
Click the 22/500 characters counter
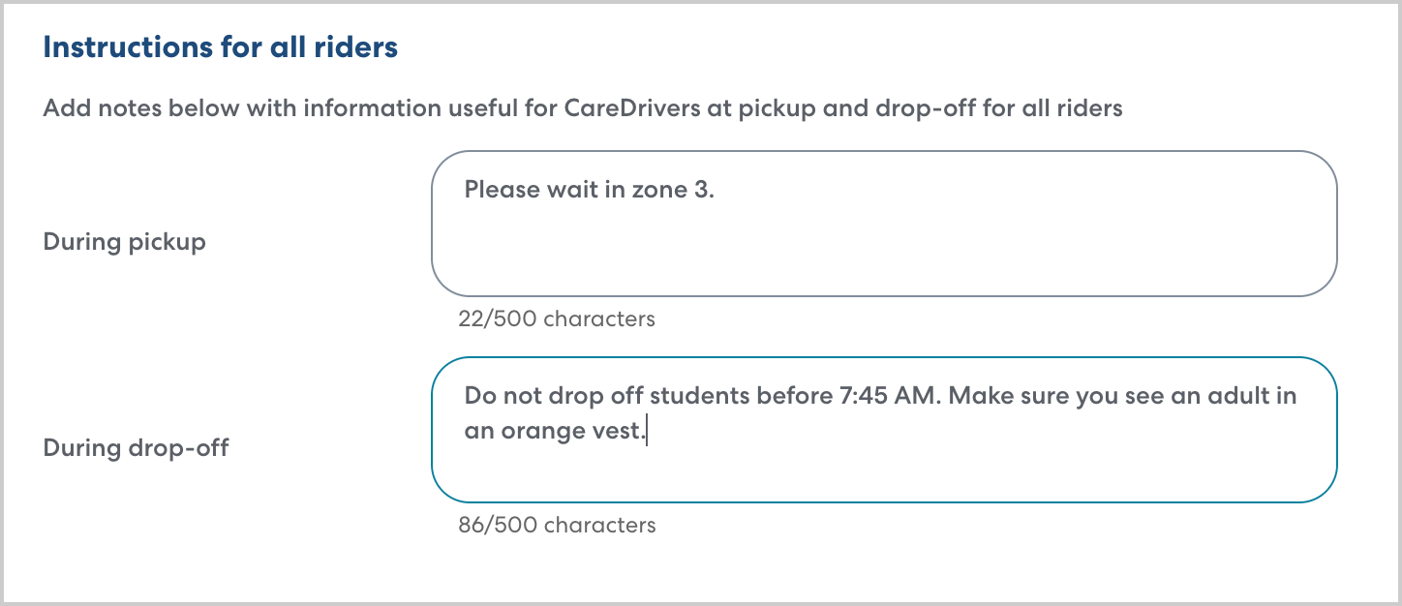(557, 318)
